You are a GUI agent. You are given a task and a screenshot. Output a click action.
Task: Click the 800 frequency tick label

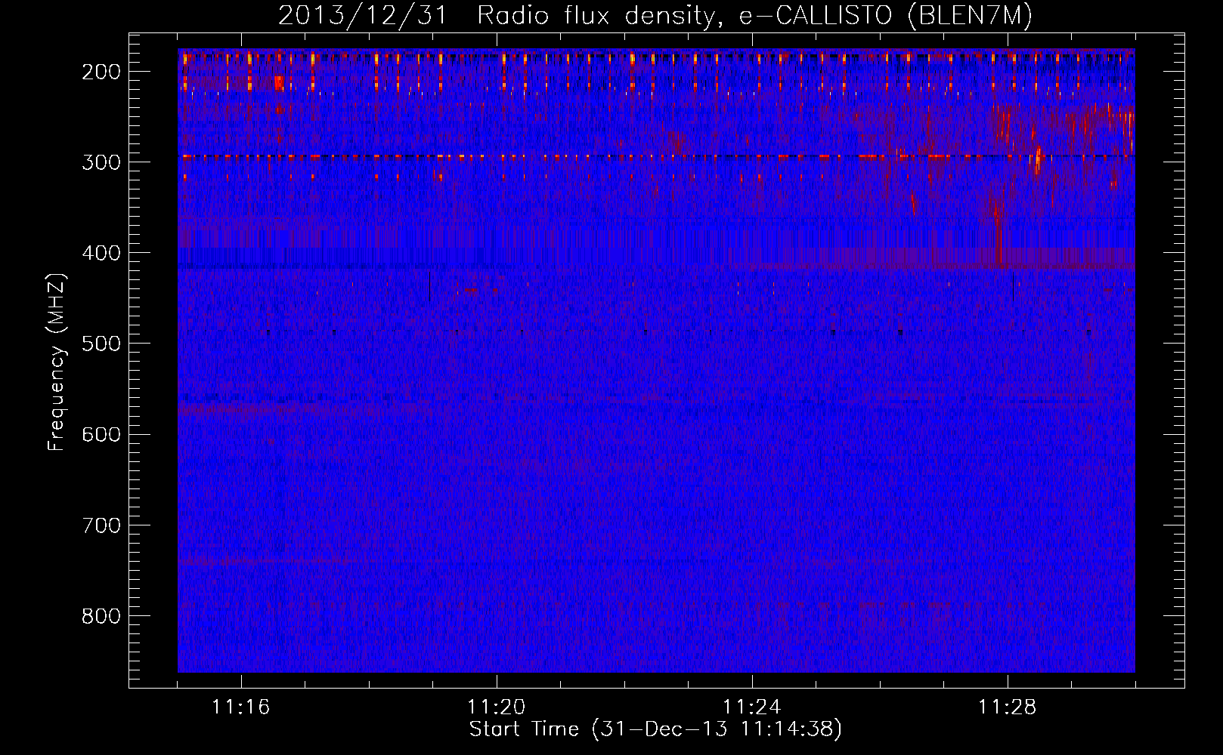[101, 616]
